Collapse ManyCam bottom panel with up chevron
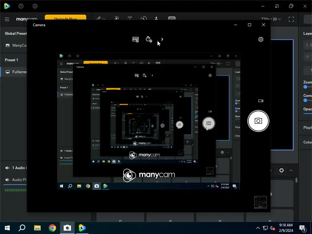Viewport: 312px width, 234px height. pyautogui.click(x=291, y=170)
